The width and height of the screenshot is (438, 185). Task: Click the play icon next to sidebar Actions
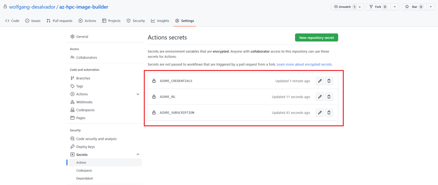point(72,94)
